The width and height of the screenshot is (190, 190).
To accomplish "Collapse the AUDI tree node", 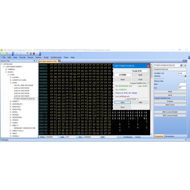I will (x=11, y=82).
